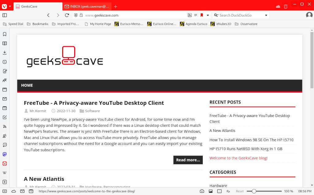Image resolution: width=314 pixels, height=195 pixels.
Task: Go forward to next page
Action: (x=58, y=15)
